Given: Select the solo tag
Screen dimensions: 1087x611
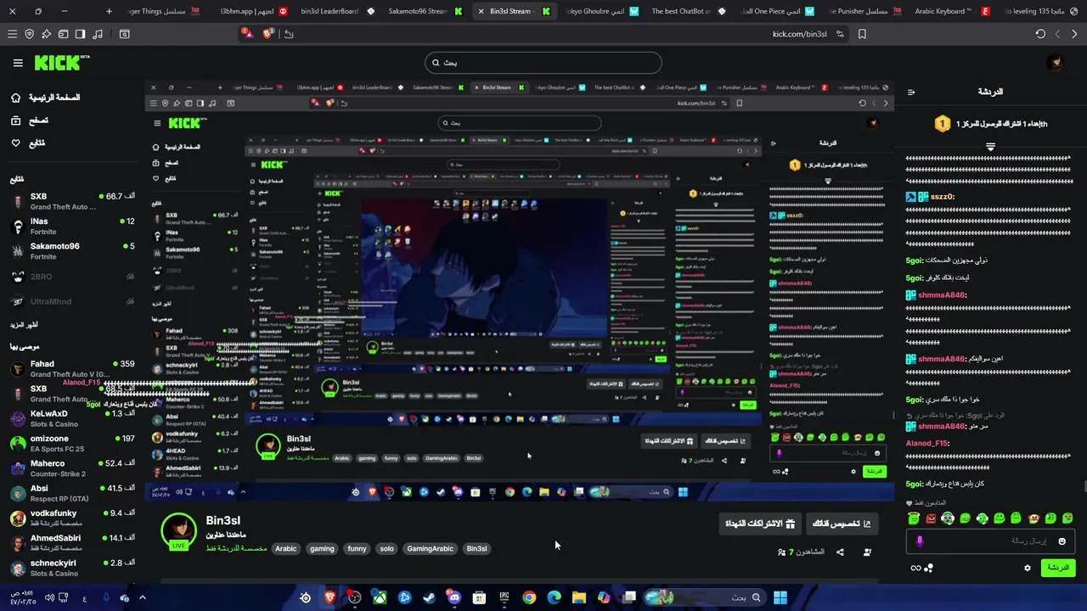Looking at the screenshot, I should coord(386,548).
